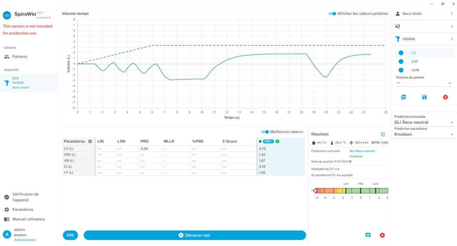Screen dimensions: 457x246
Task: Click the admin avatar icon
Action: pos(7,234)
